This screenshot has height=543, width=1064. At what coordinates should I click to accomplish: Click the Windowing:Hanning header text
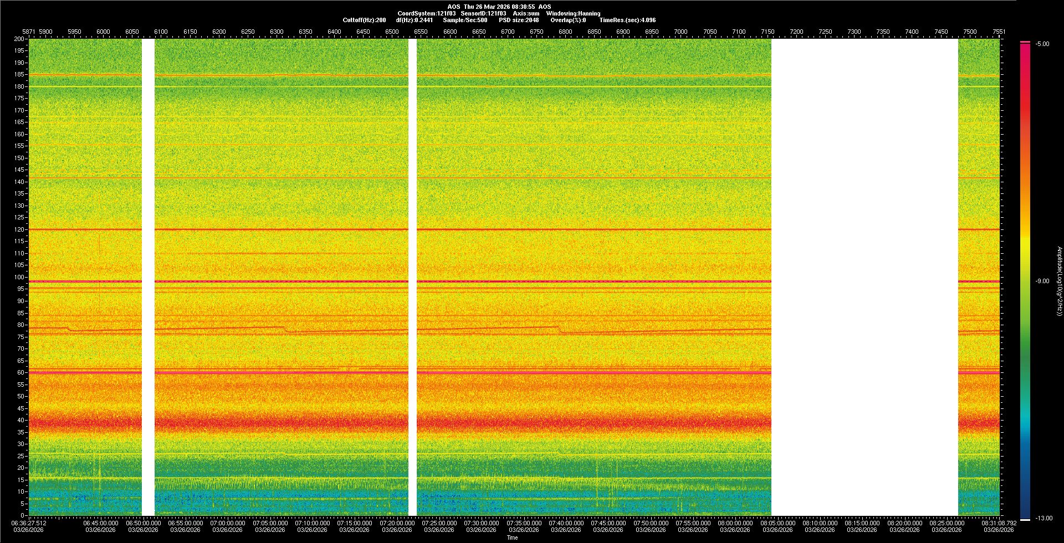coord(573,13)
